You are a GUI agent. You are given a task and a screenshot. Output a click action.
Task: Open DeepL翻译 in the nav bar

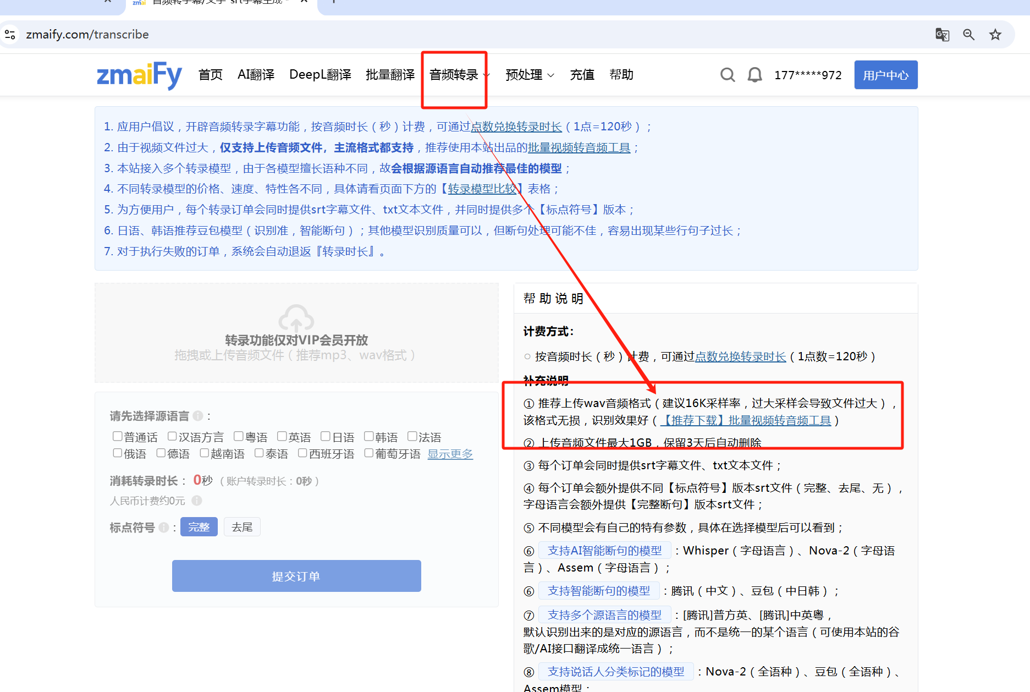click(x=320, y=75)
